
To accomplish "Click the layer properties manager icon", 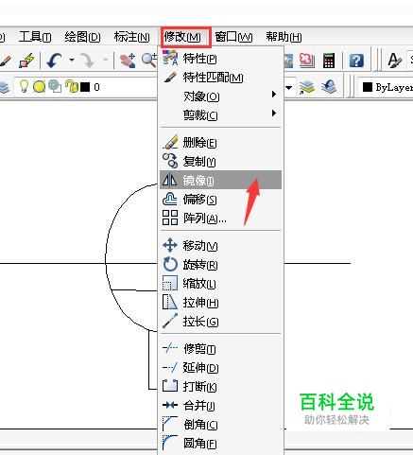I will tap(5, 87).
